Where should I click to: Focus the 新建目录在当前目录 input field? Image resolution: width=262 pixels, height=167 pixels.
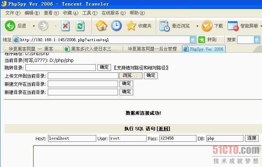click(83, 92)
